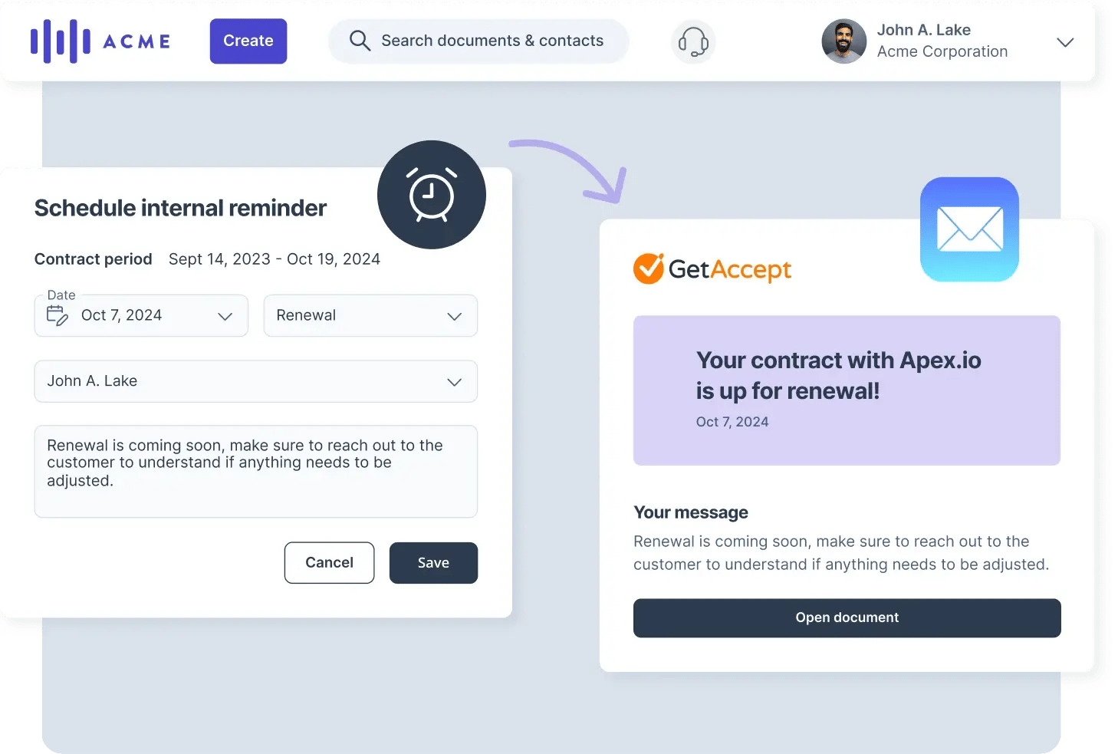Click the GetAccept checkmark logo
Viewport: 1118px width, 754px height.
648,268
